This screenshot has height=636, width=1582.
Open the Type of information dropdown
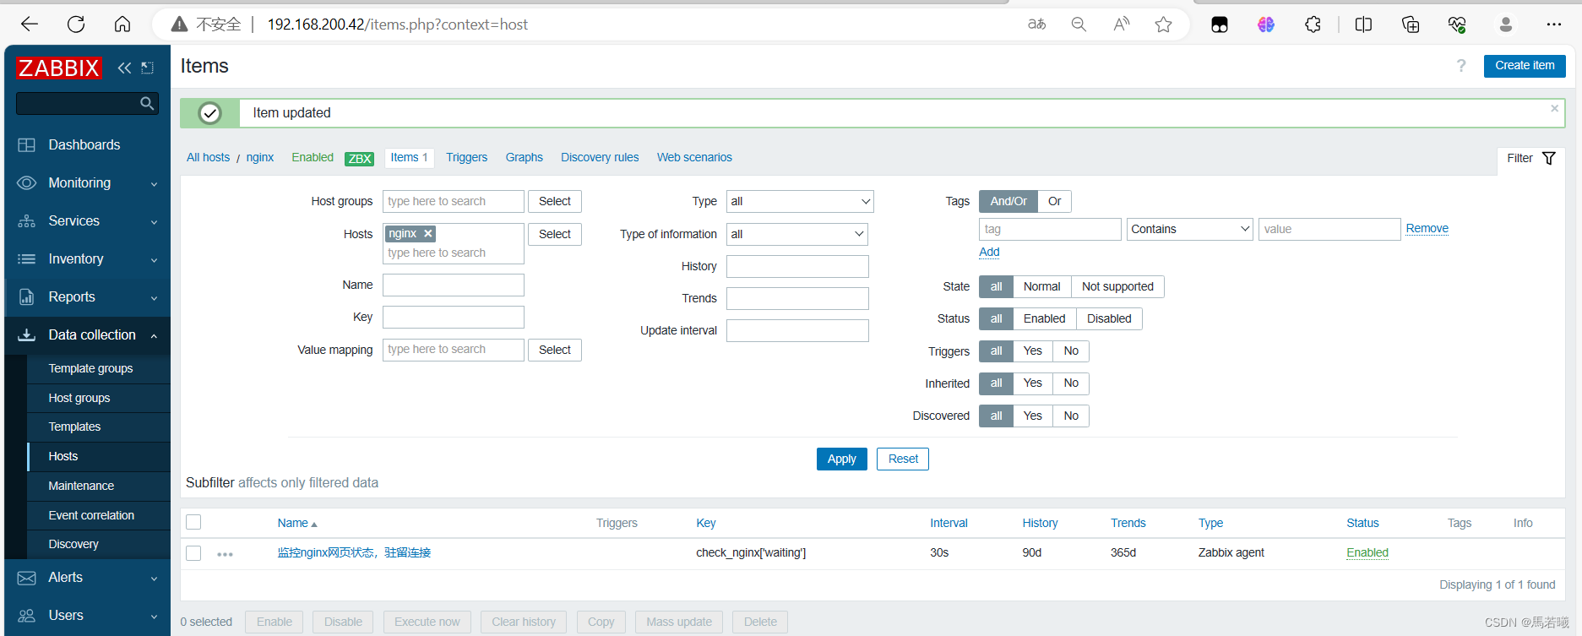click(x=796, y=234)
